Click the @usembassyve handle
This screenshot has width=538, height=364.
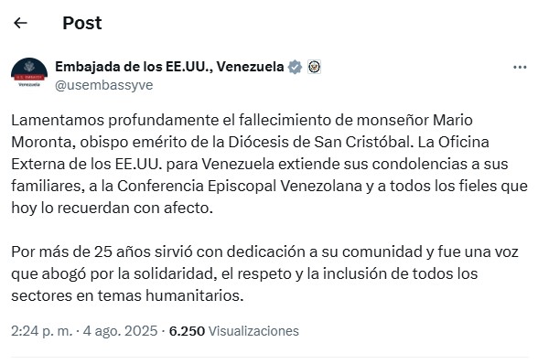[x=104, y=85]
